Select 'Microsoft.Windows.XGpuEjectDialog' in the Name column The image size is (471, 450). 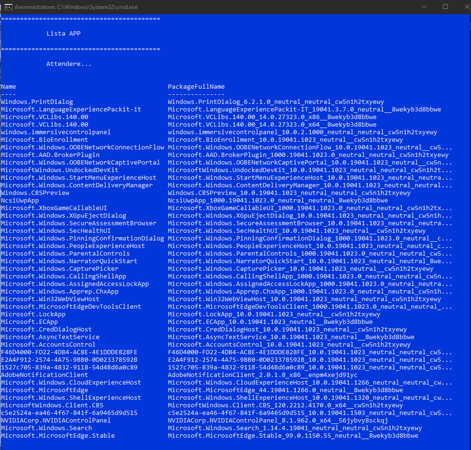(64, 215)
